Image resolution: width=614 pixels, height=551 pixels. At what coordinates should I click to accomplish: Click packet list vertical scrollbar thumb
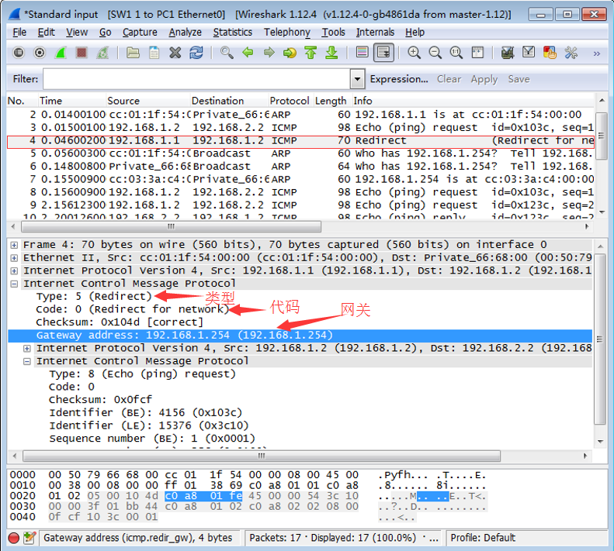(x=601, y=136)
